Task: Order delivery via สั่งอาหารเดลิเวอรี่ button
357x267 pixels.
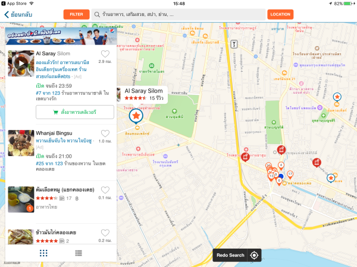Action: pos(75,112)
